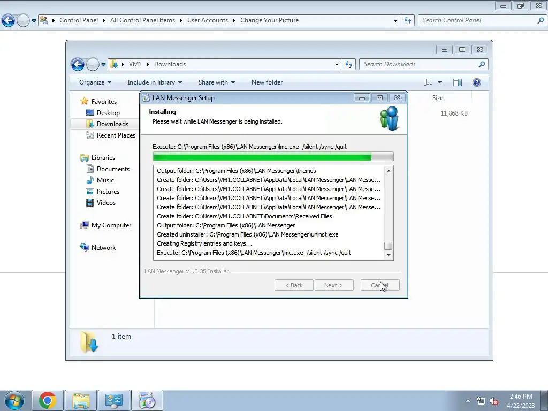548x411 pixels.
Task: Open the Organize menu
Action: [x=95, y=82]
